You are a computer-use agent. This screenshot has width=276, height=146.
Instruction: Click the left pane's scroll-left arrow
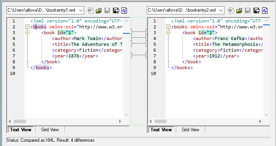point(10,122)
